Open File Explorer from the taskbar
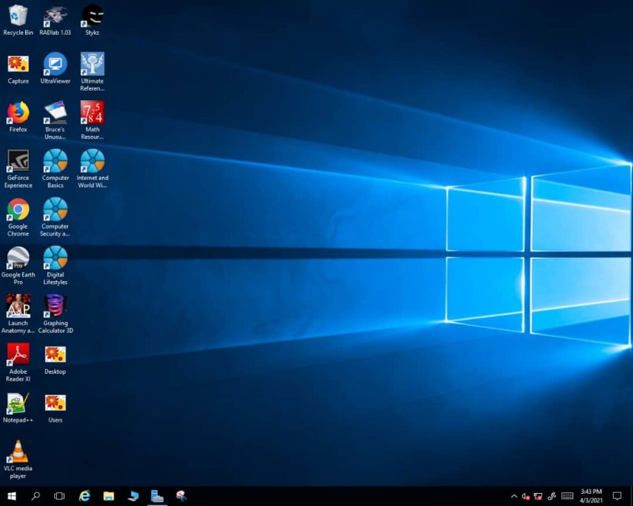Viewport: 633px width, 506px height. click(x=109, y=496)
